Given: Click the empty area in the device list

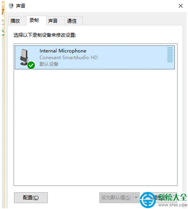Looking at the screenshot, I should [96, 127].
